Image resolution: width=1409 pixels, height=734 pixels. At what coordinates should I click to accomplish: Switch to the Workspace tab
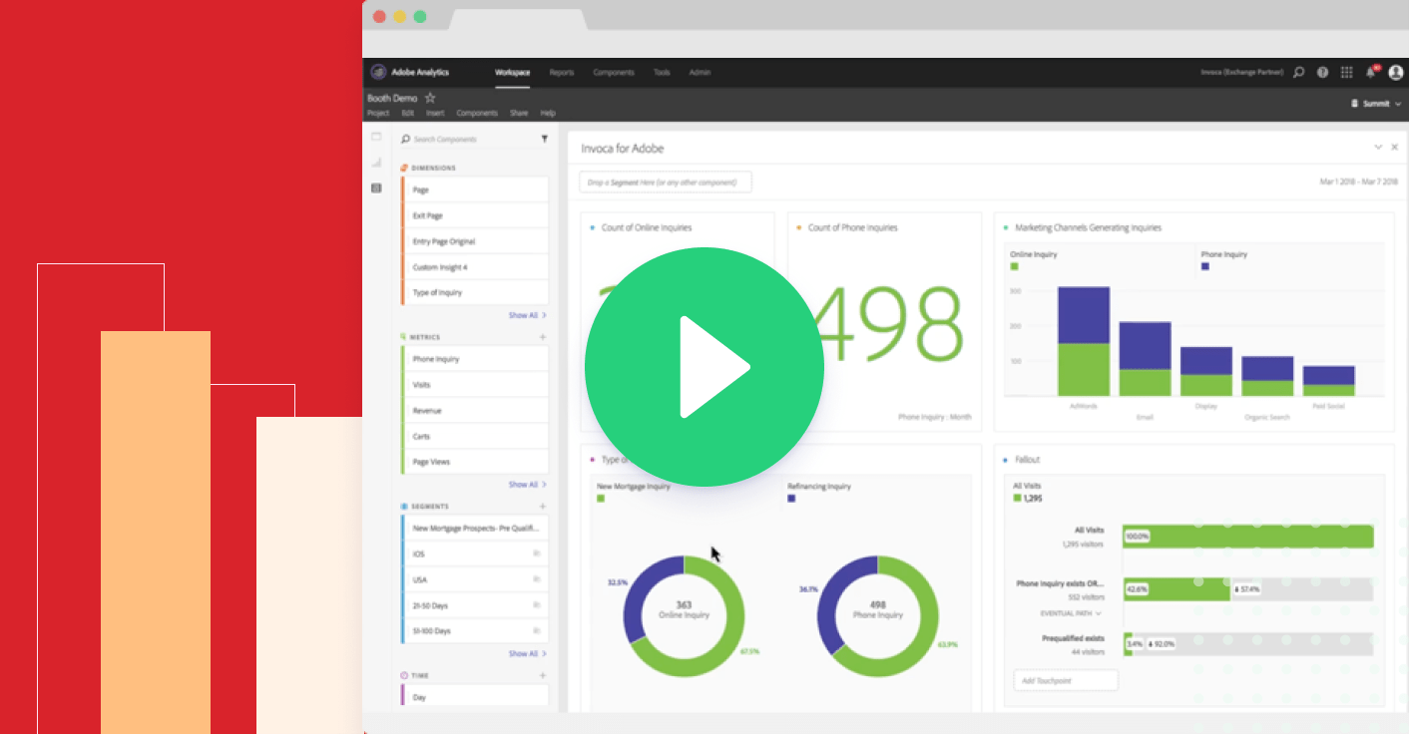point(512,72)
